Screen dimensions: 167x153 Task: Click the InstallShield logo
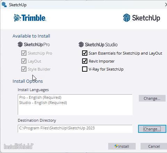click(x=18, y=146)
